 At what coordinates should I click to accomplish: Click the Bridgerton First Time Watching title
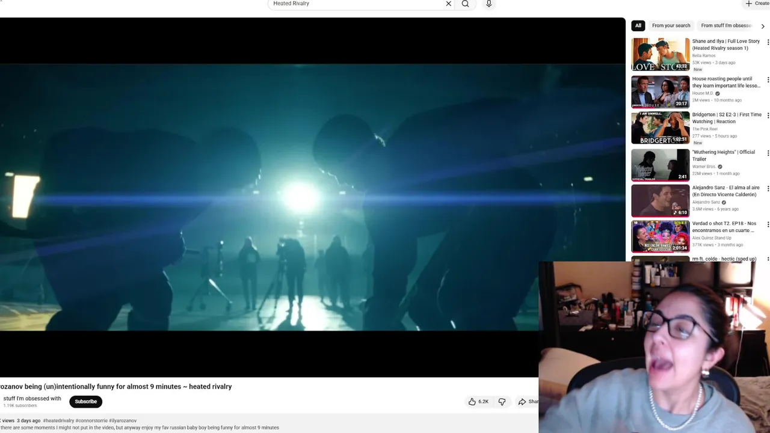click(727, 118)
